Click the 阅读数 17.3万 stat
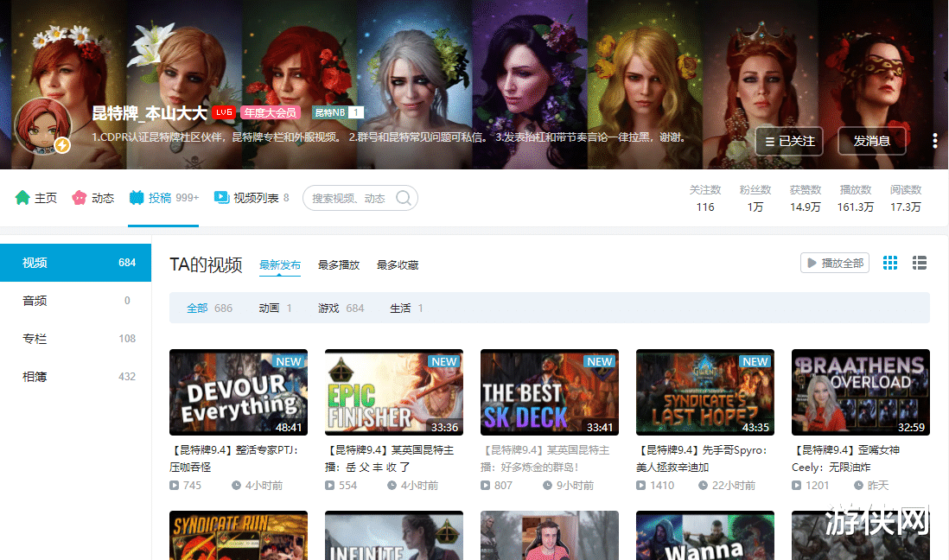949x560 pixels. 906,199
